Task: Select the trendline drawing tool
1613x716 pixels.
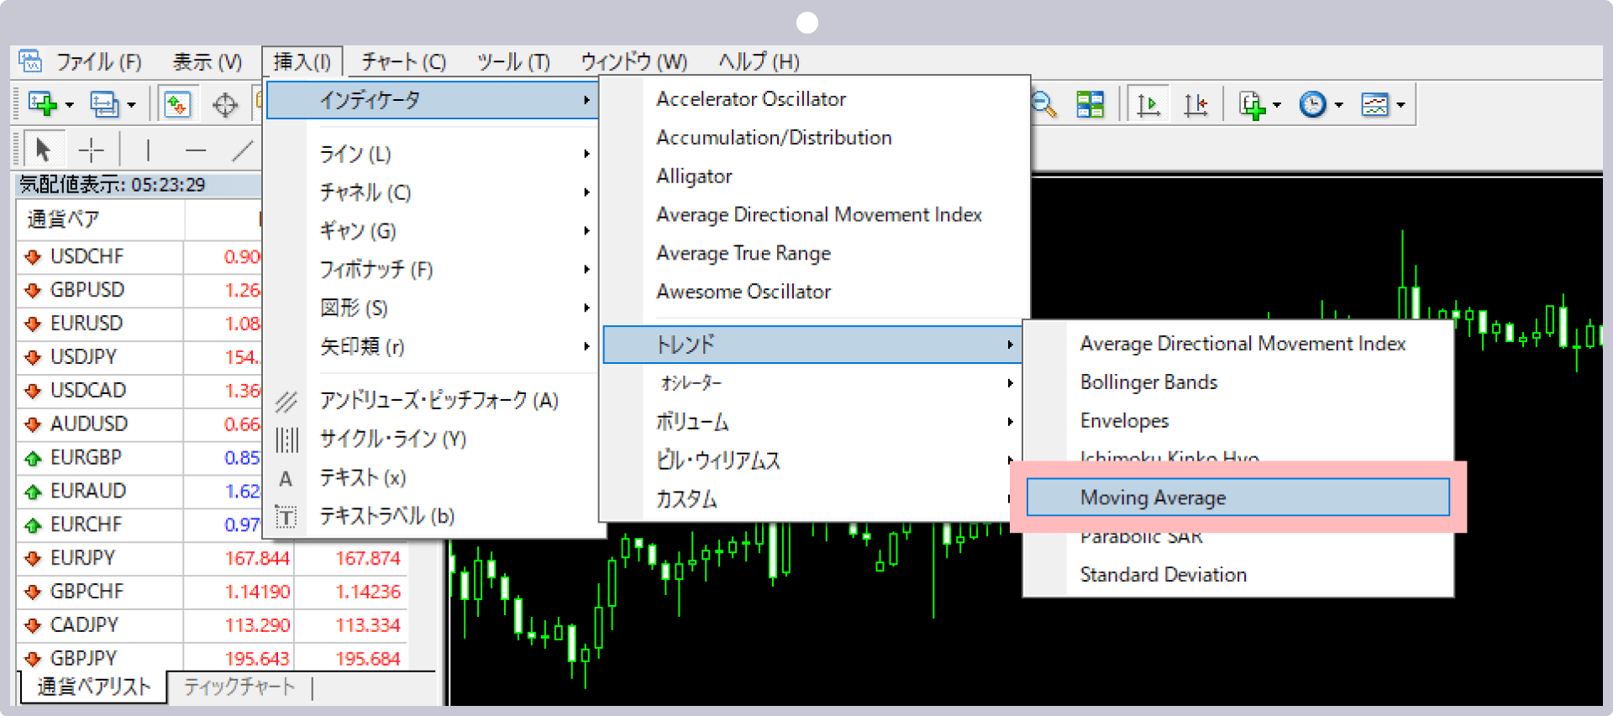Action: (243, 150)
